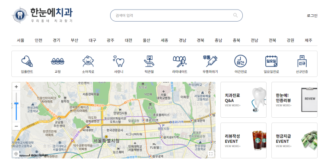Select the 광주 region tab
This screenshot has width=321, height=164.
coord(110,40)
